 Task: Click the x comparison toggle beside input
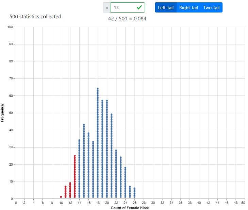pos(107,7)
